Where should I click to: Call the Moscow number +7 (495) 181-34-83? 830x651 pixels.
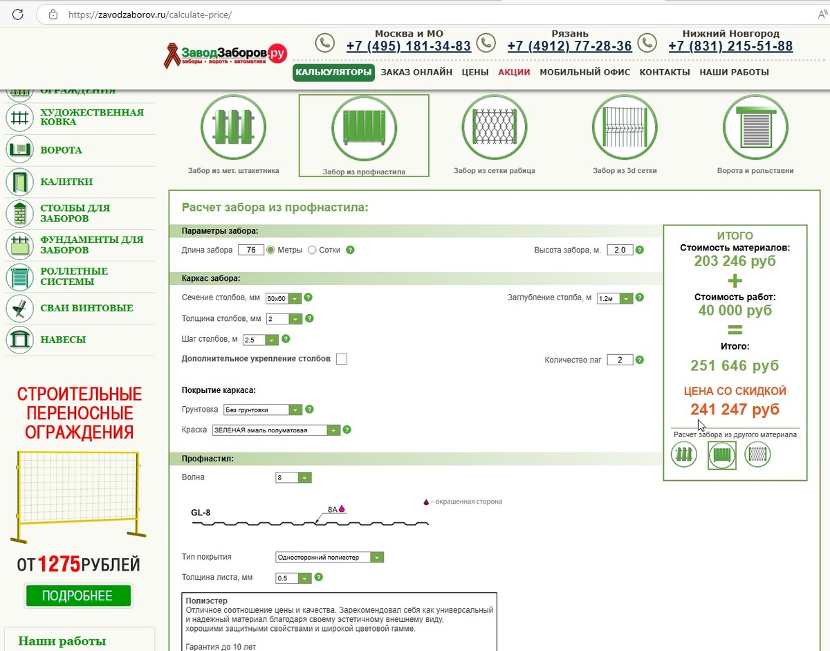pyautogui.click(x=409, y=46)
